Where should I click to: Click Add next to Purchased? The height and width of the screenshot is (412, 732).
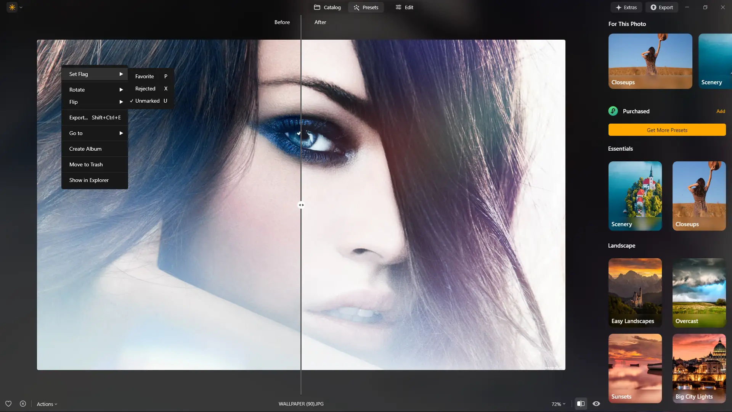pyautogui.click(x=721, y=111)
